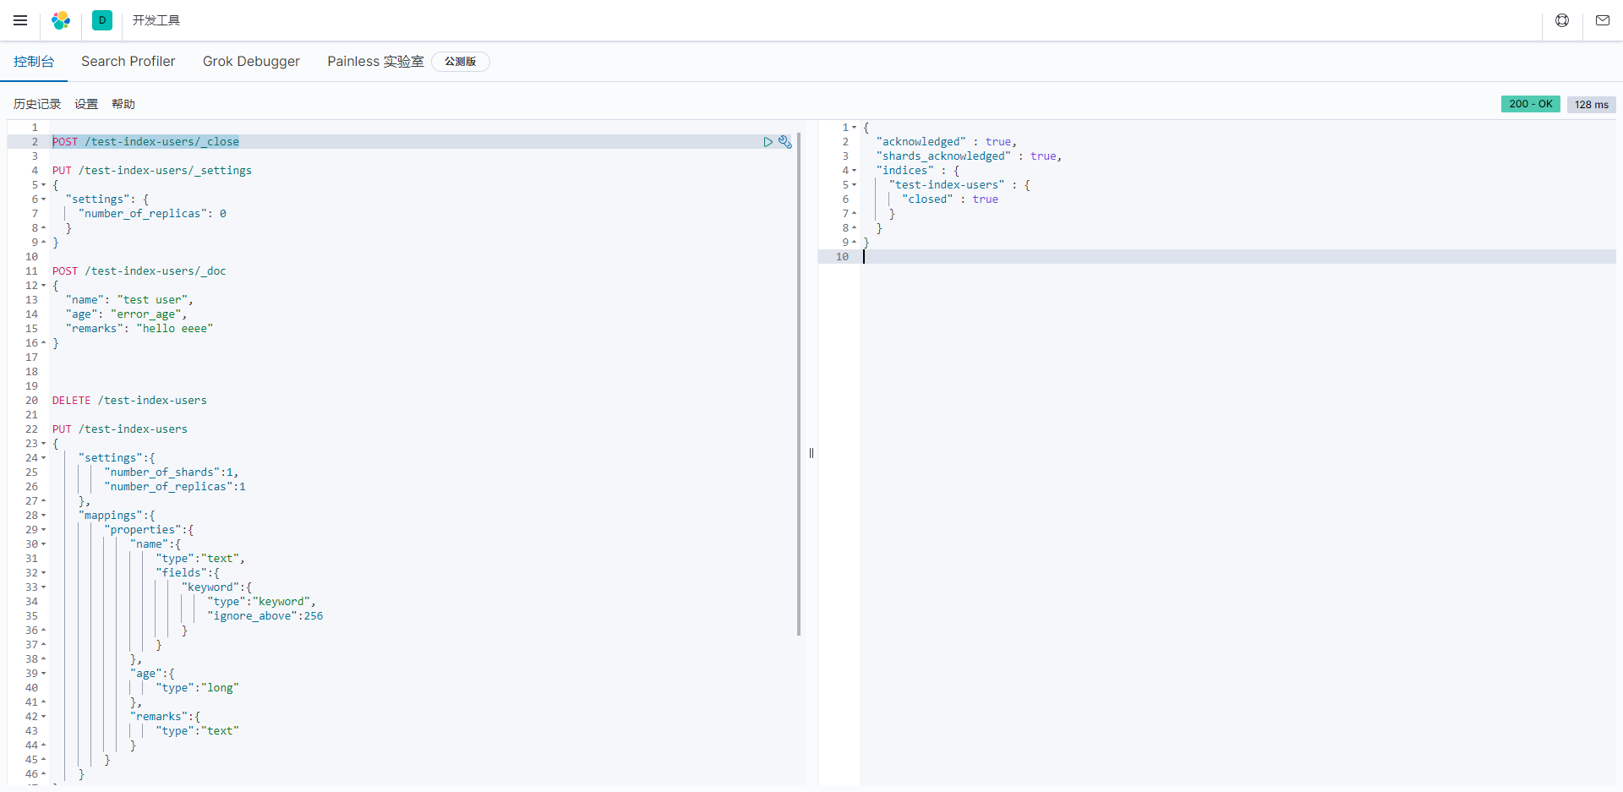1623x792 pixels.
Task: Click the 开发工具 breadcrumb
Action: coord(156,20)
